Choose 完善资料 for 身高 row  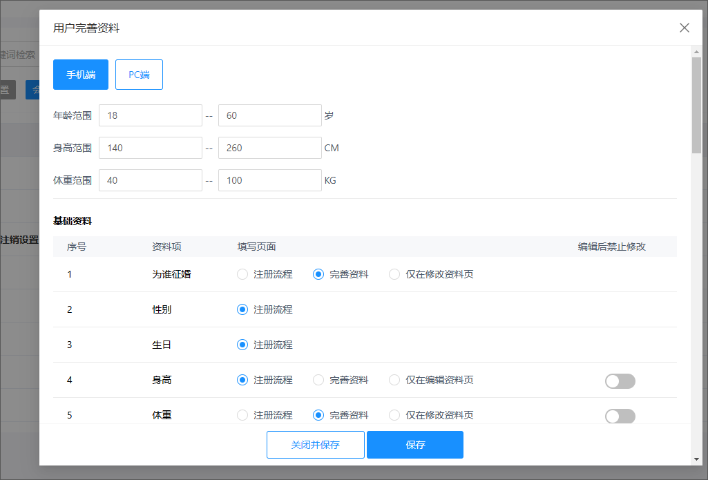click(318, 380)
